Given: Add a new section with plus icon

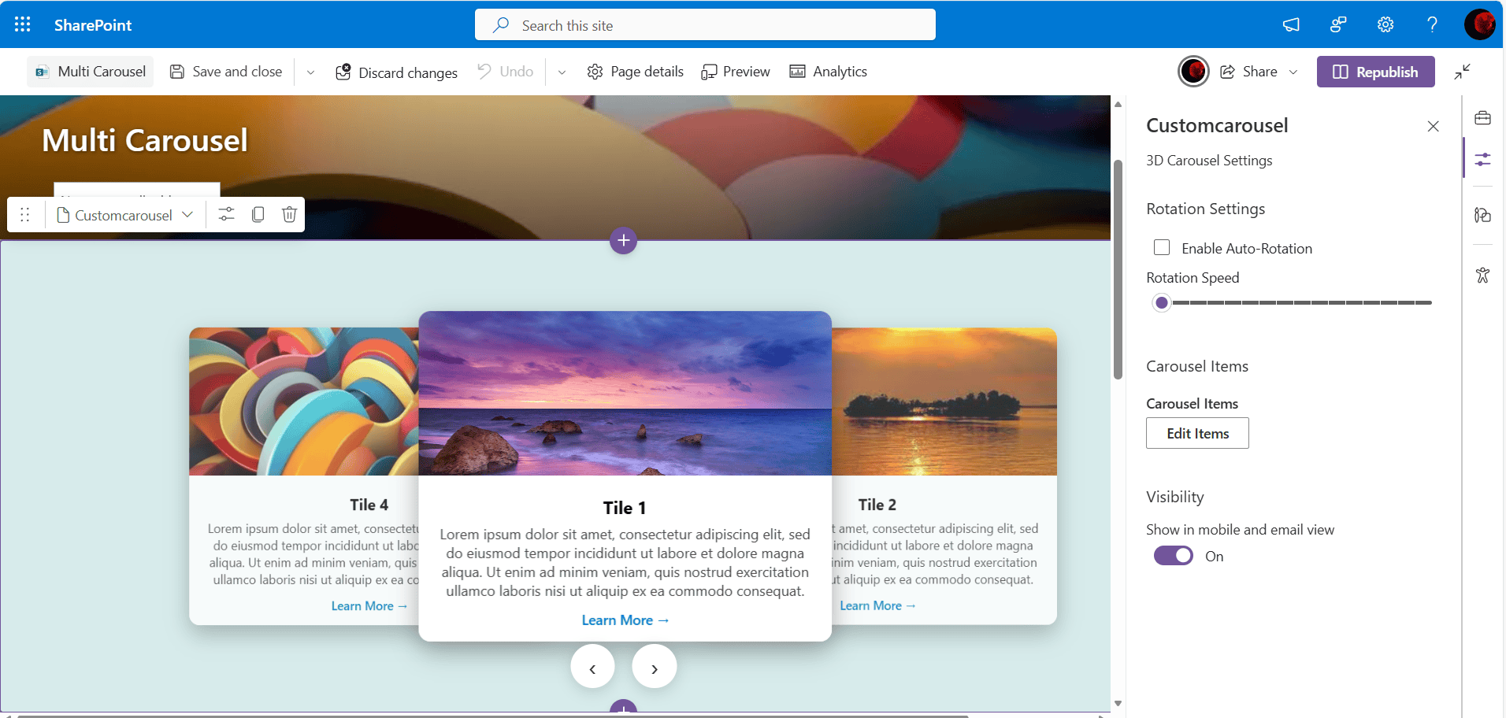Looking at the screenshot, I should [x=623, y=240].
